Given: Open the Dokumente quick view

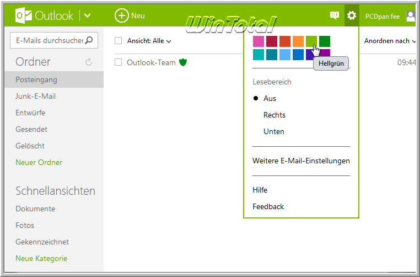Looking at the screenshot, I should coord(35,209).
